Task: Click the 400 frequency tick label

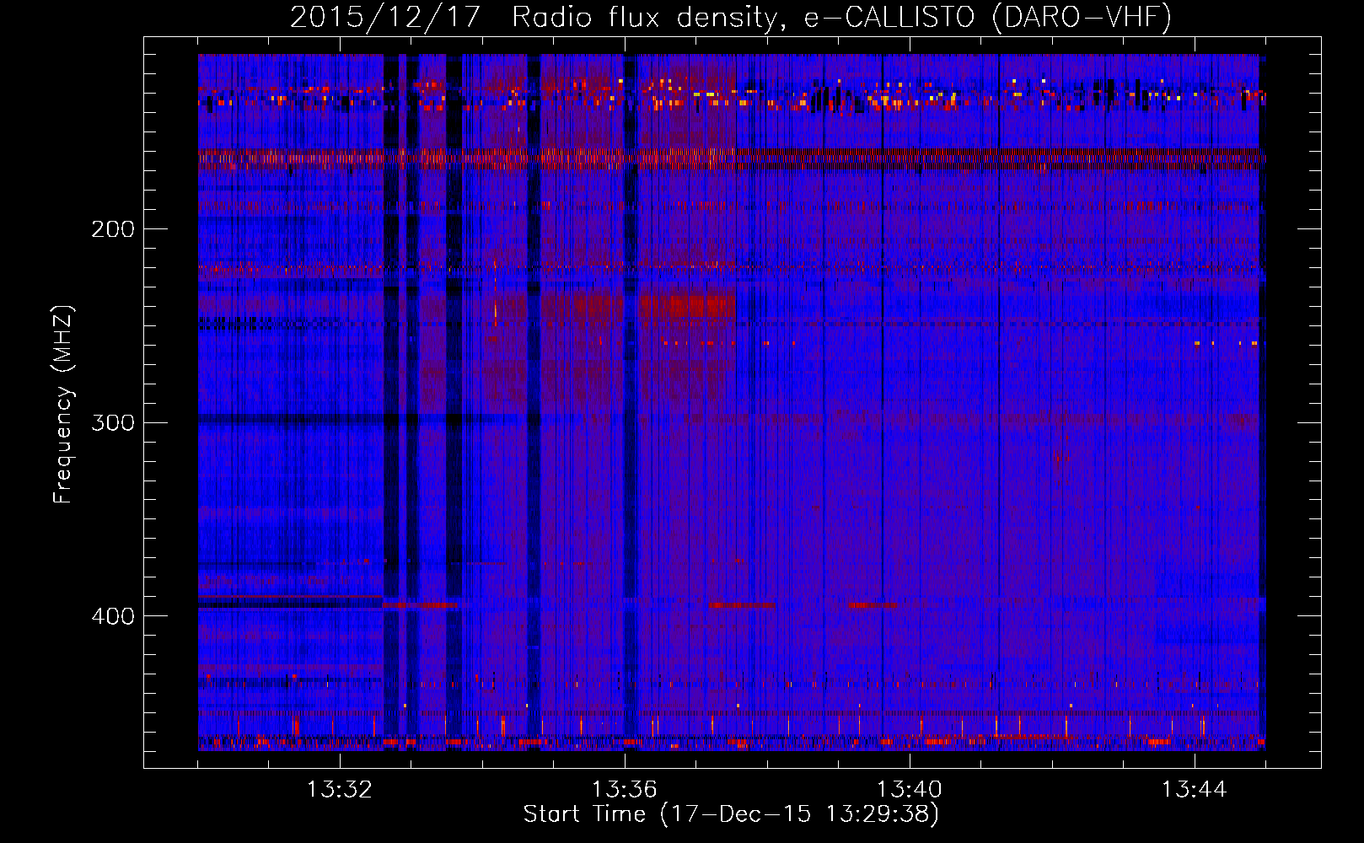Action: click(x=113, y=616)
